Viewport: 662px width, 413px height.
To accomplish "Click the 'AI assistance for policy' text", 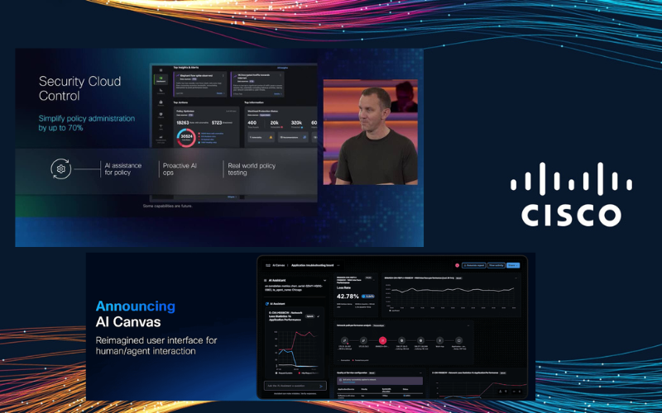I will coord(122,169).
